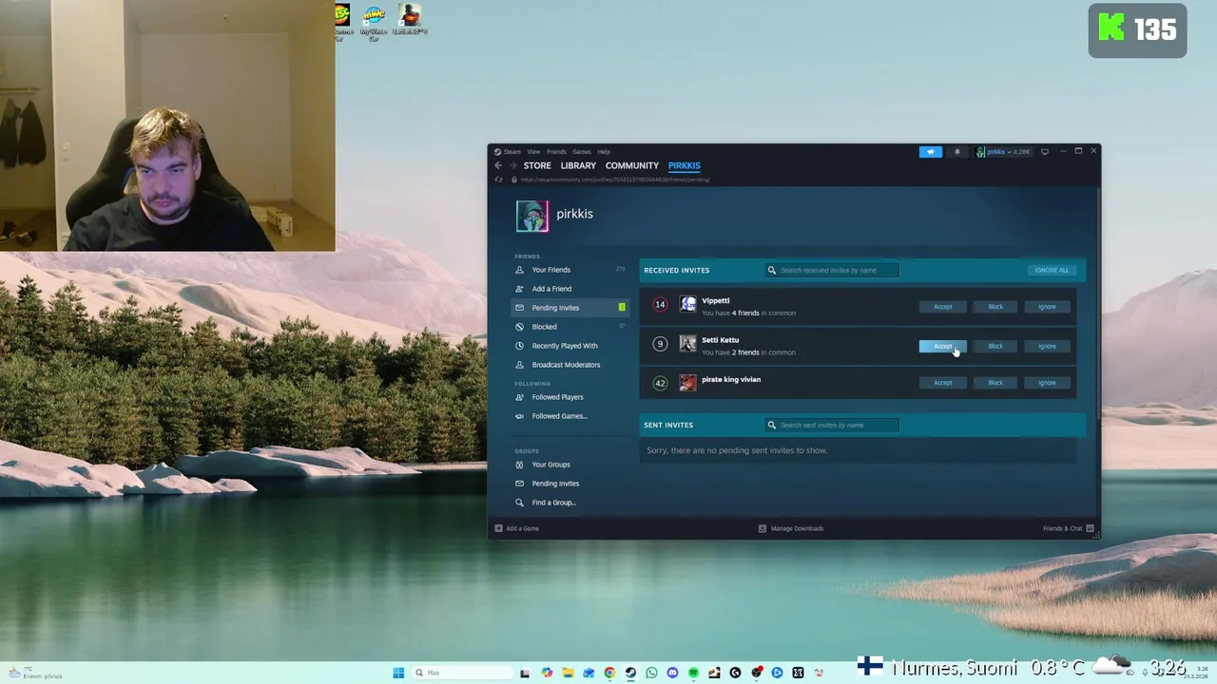Click the IGNORE ALL button

coord(1052,270)
